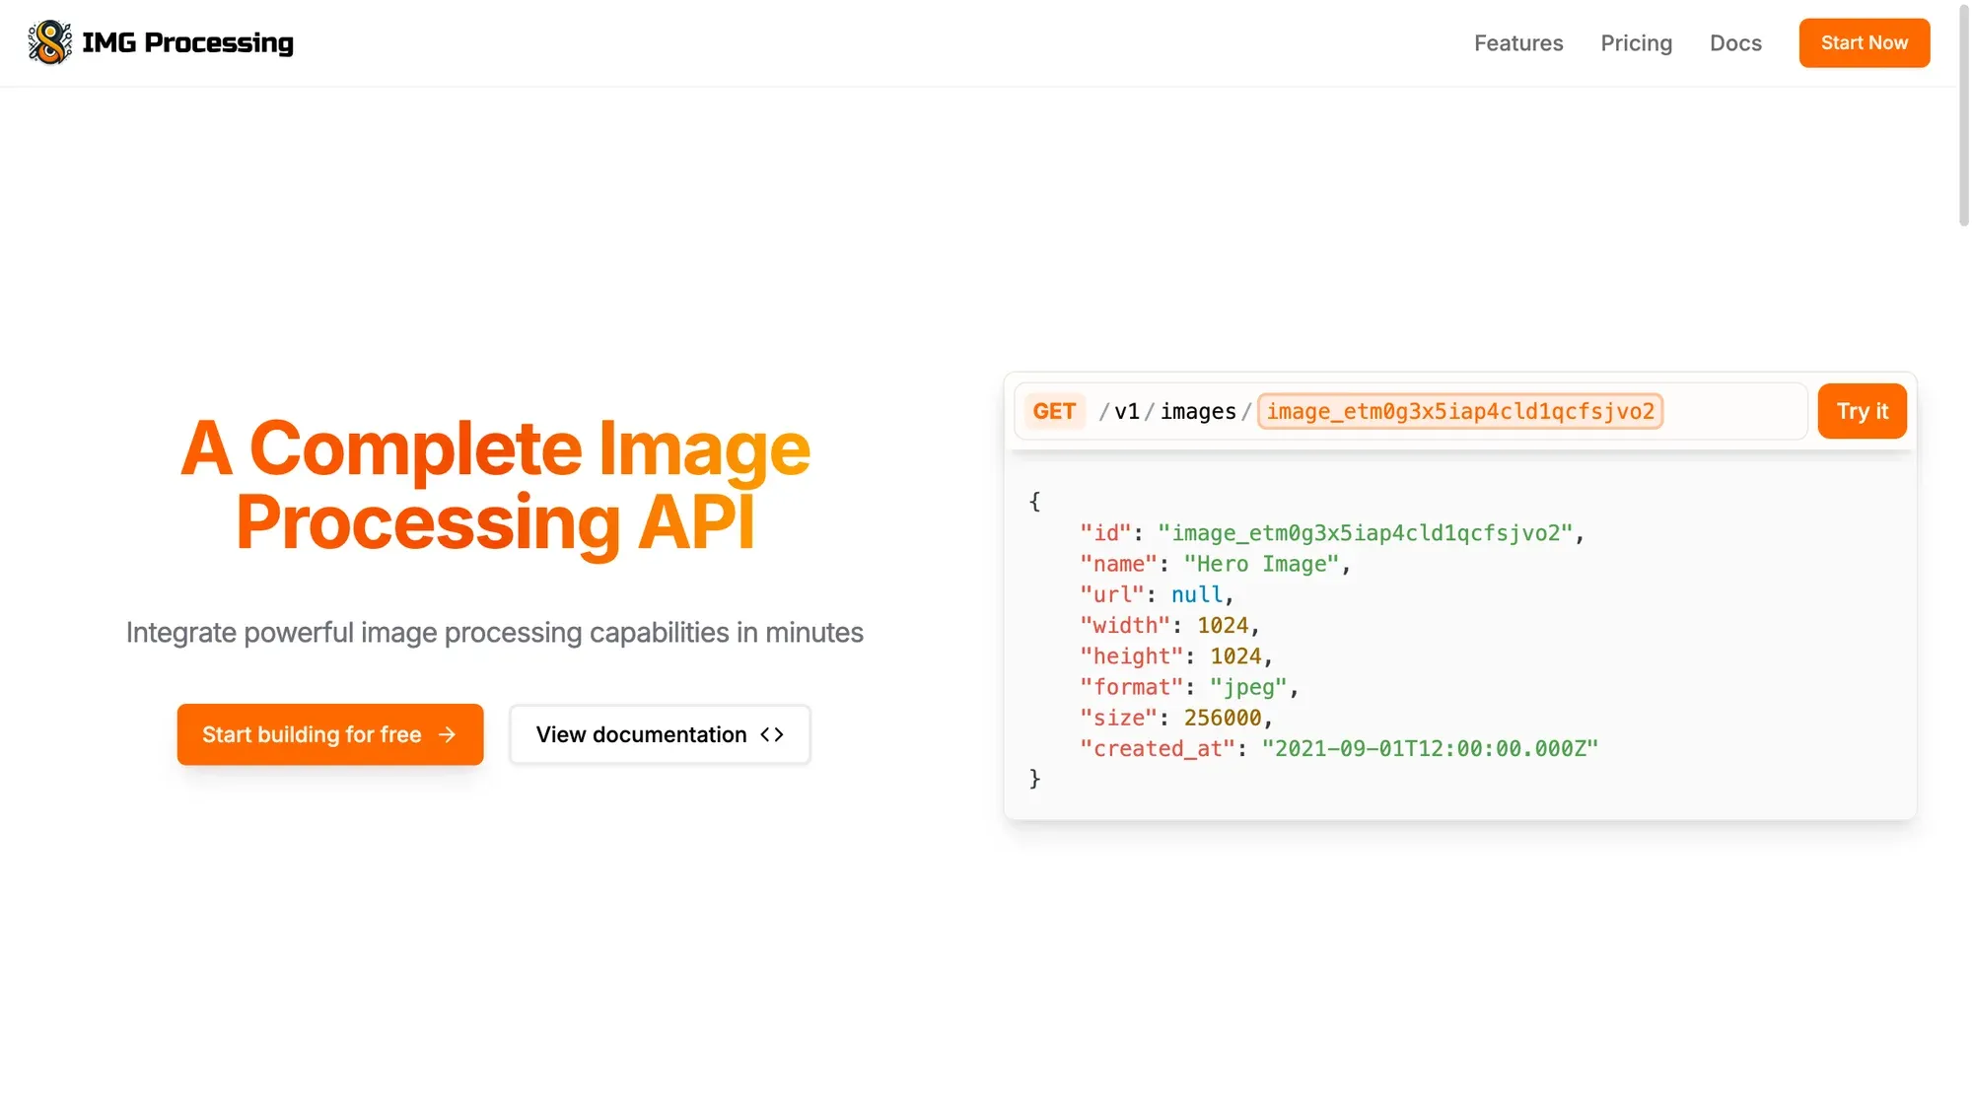Image resolution: width=1972 pixels, height=1101 pixels.
Task: Click the arrow icon in Start building button
Action: click(x=447, y=734)
